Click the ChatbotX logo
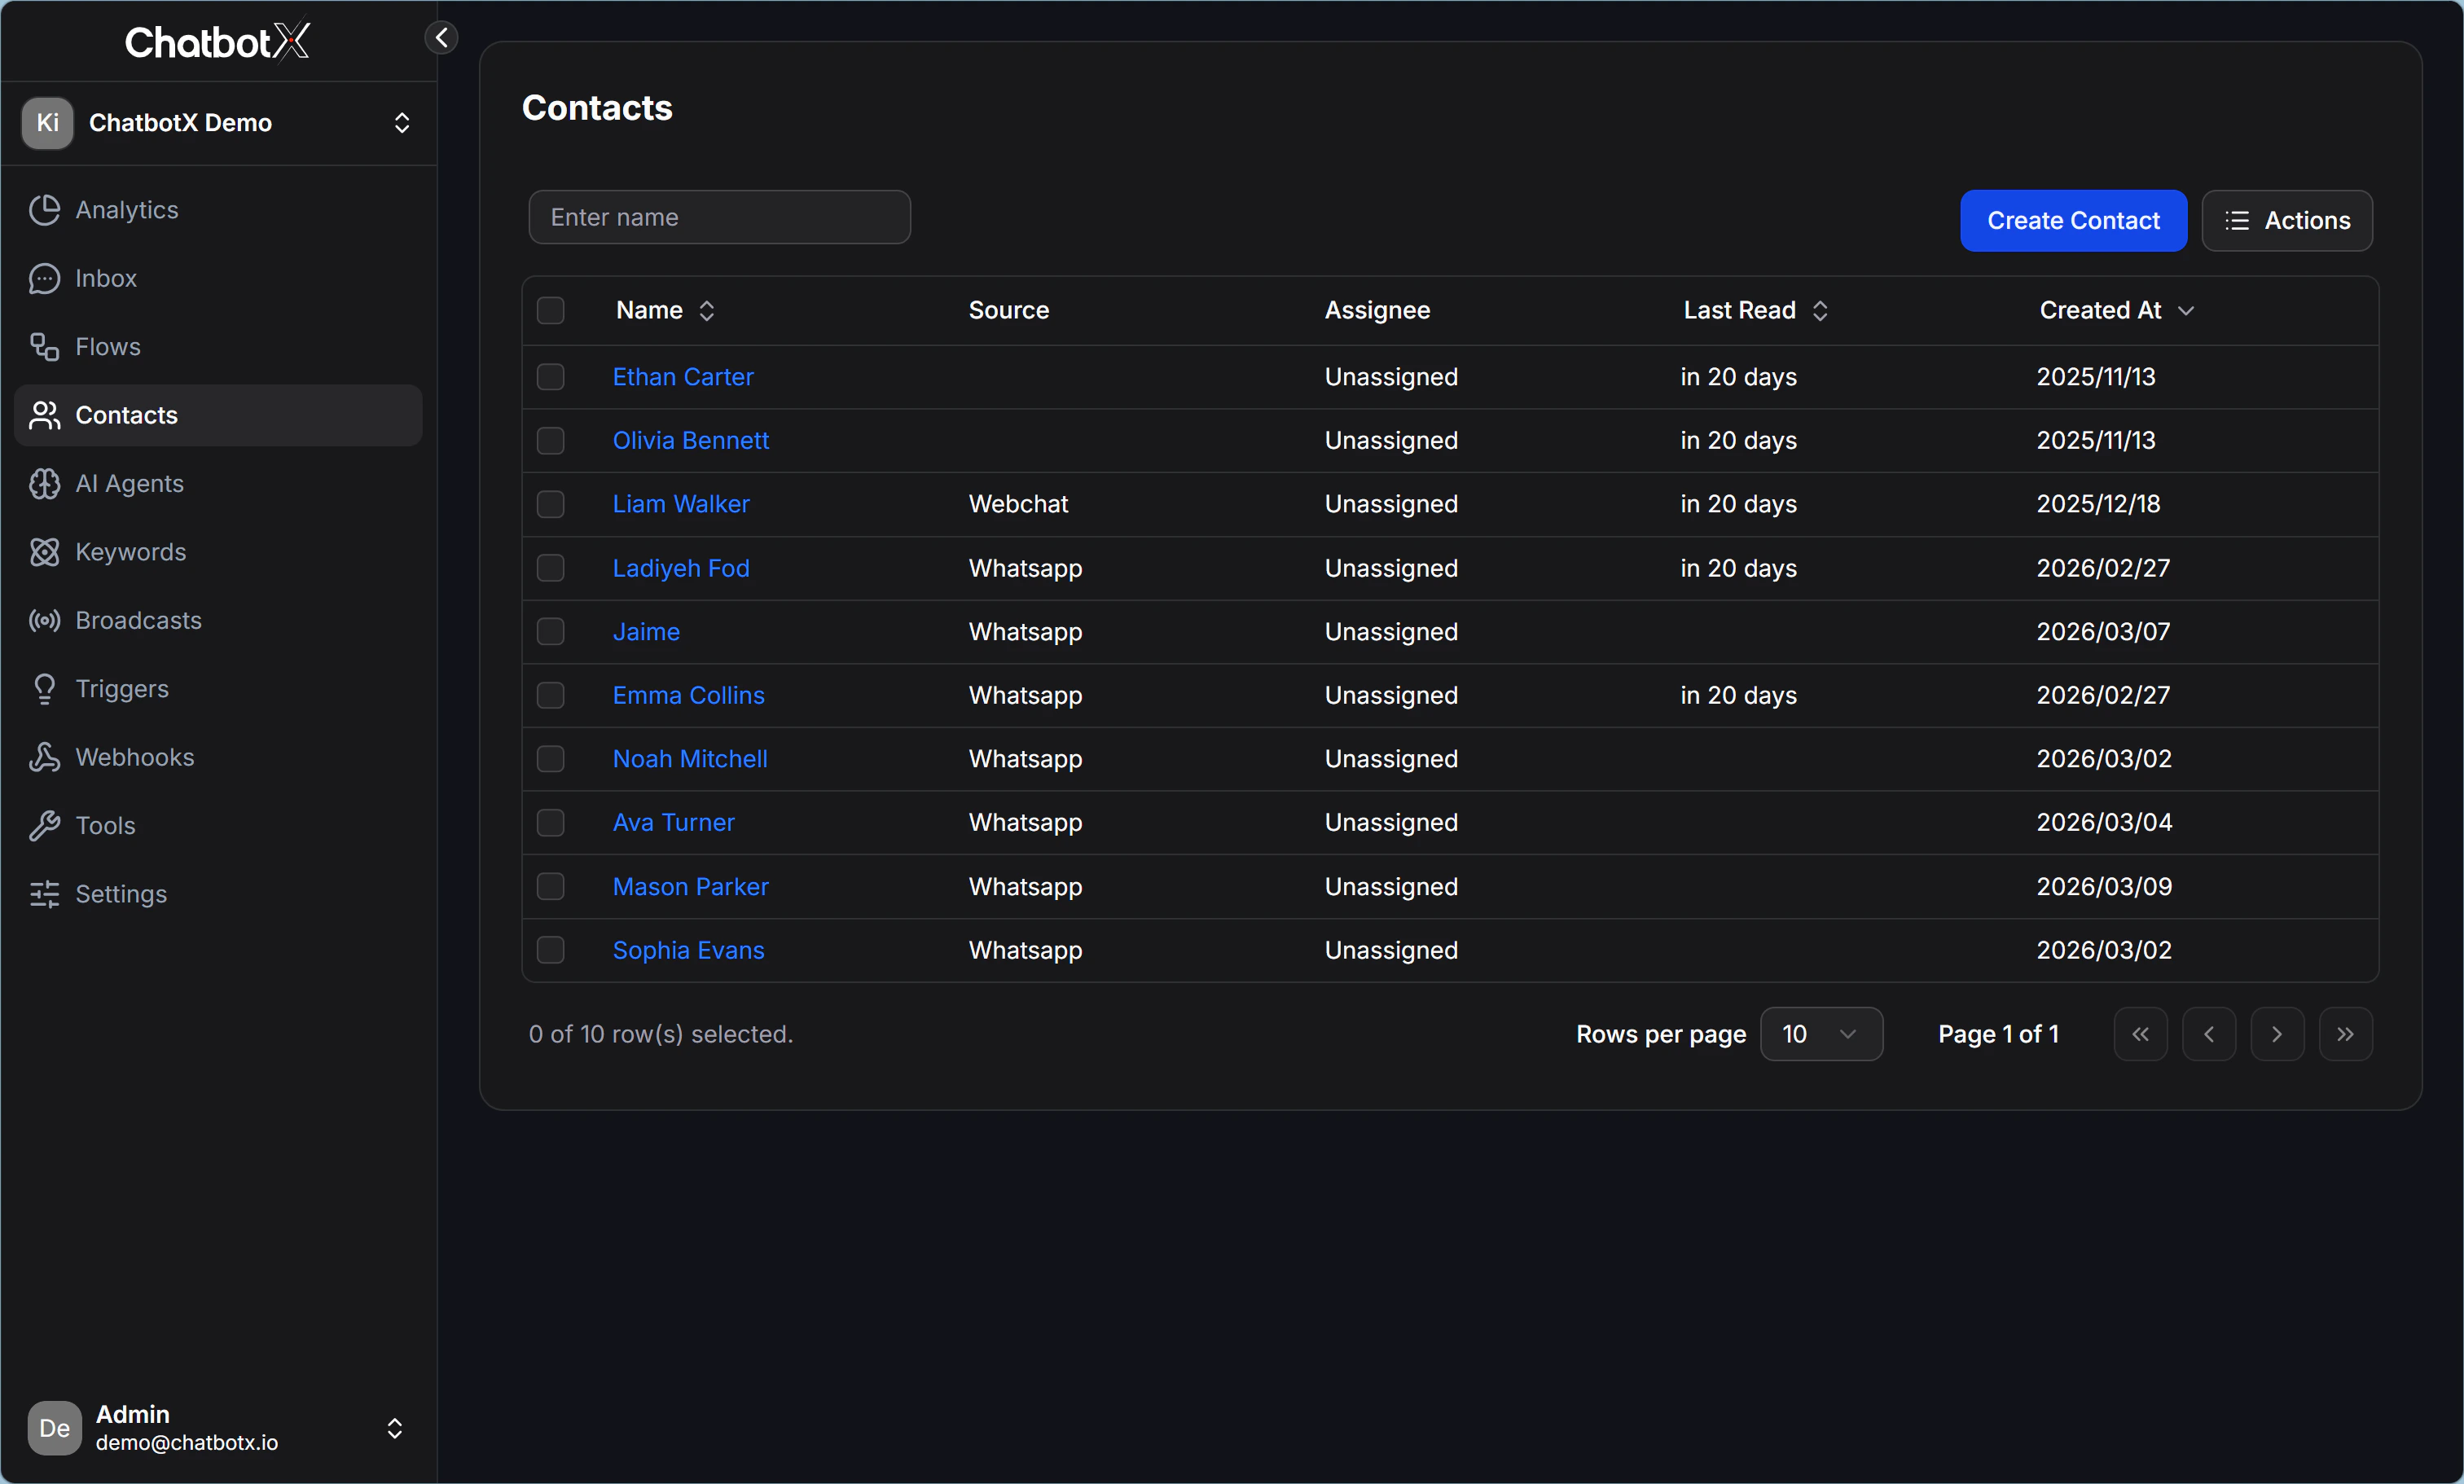2464x1484 pixels. [217, 42]
